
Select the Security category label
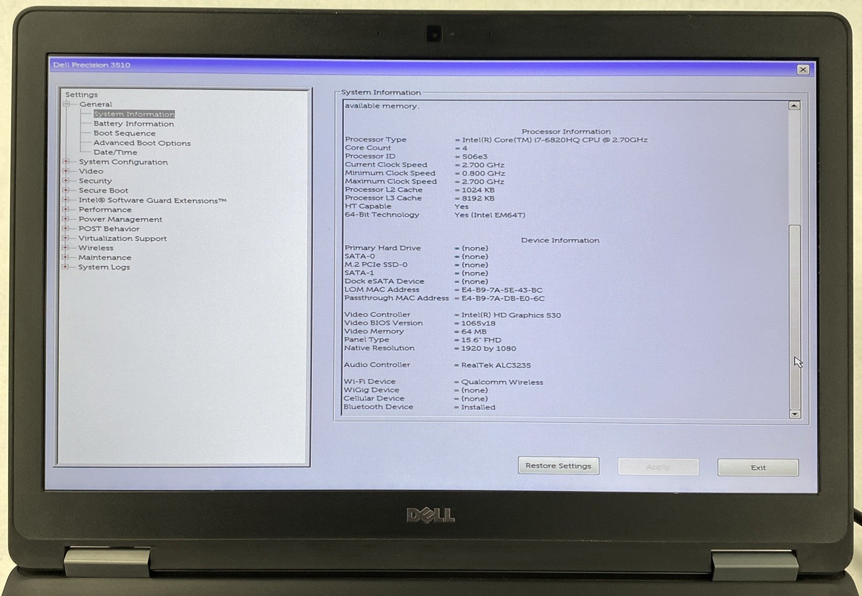click(95, 181)
